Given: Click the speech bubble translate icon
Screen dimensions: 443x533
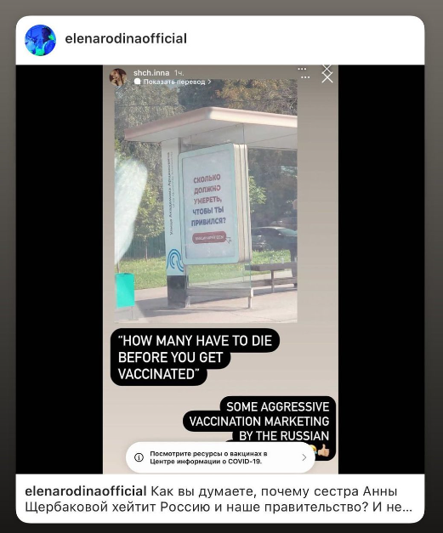Looking at the screenshot, I should click(x=138, y=82).
